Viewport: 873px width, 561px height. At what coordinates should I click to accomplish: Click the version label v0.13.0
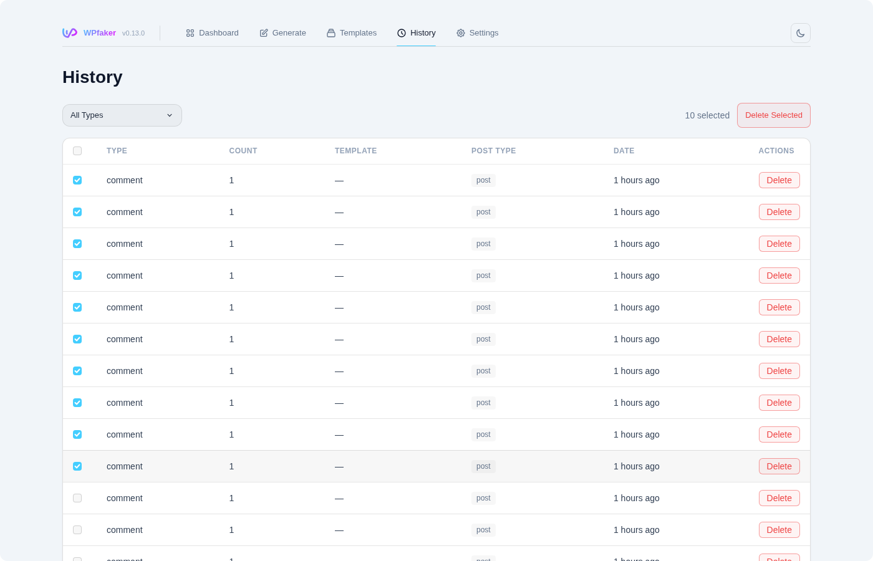coord(133,33)
